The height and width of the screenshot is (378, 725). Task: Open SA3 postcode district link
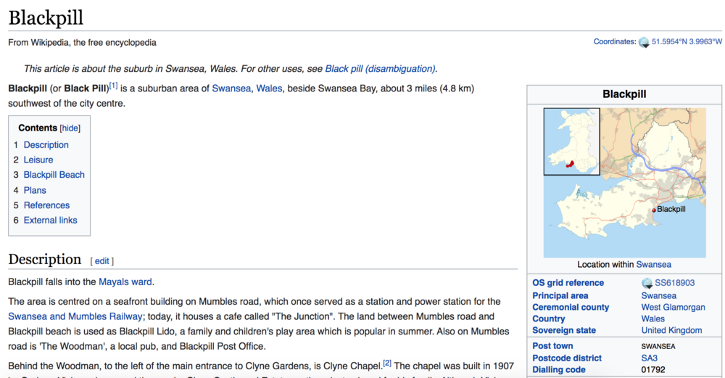[649, 358]
